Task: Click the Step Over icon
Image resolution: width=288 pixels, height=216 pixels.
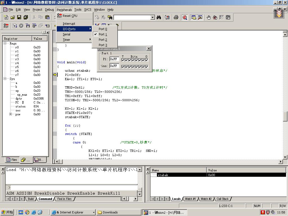Action: (34, 26)
